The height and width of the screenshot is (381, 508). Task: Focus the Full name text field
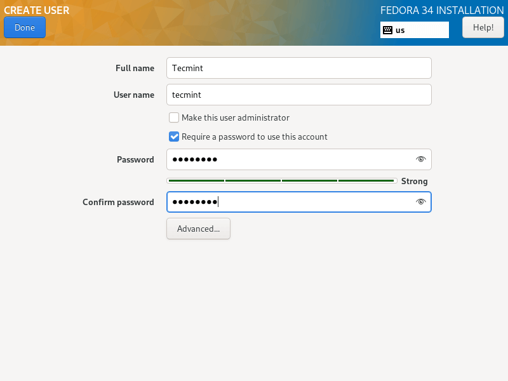coord(298,68)
